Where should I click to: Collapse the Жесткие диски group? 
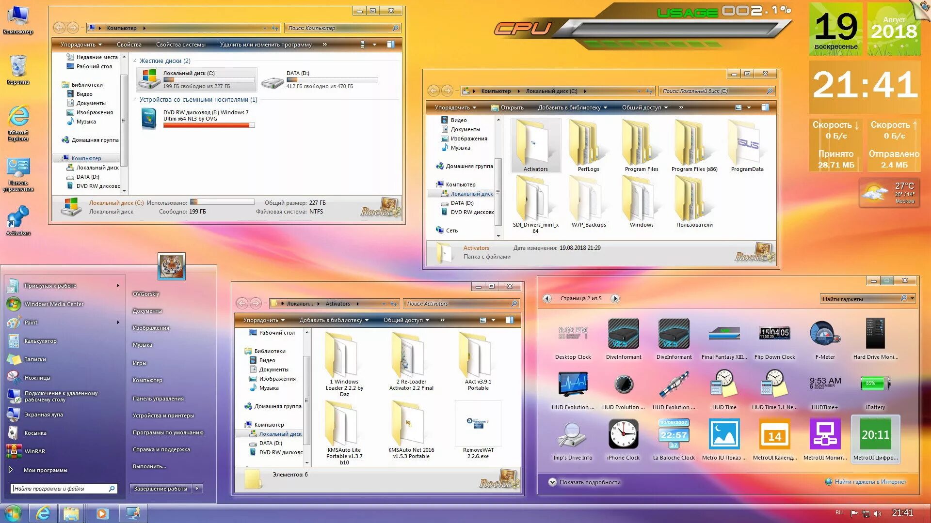(135, 61)
